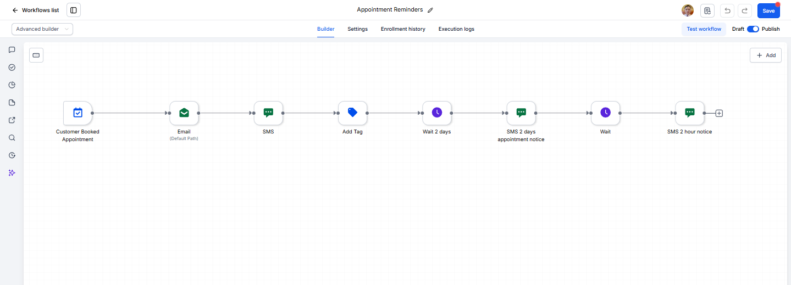Select the SMS 2 hour notice node
This screenshot has width=791, height=285.
(690, 113)
